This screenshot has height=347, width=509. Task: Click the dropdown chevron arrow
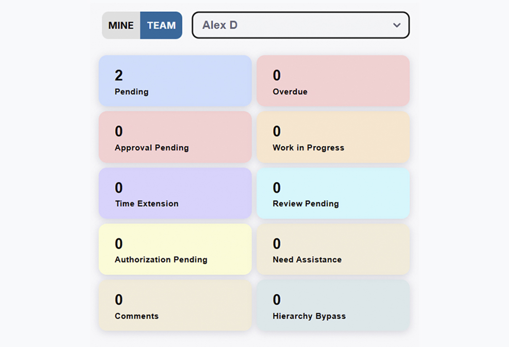pos(397,25)
